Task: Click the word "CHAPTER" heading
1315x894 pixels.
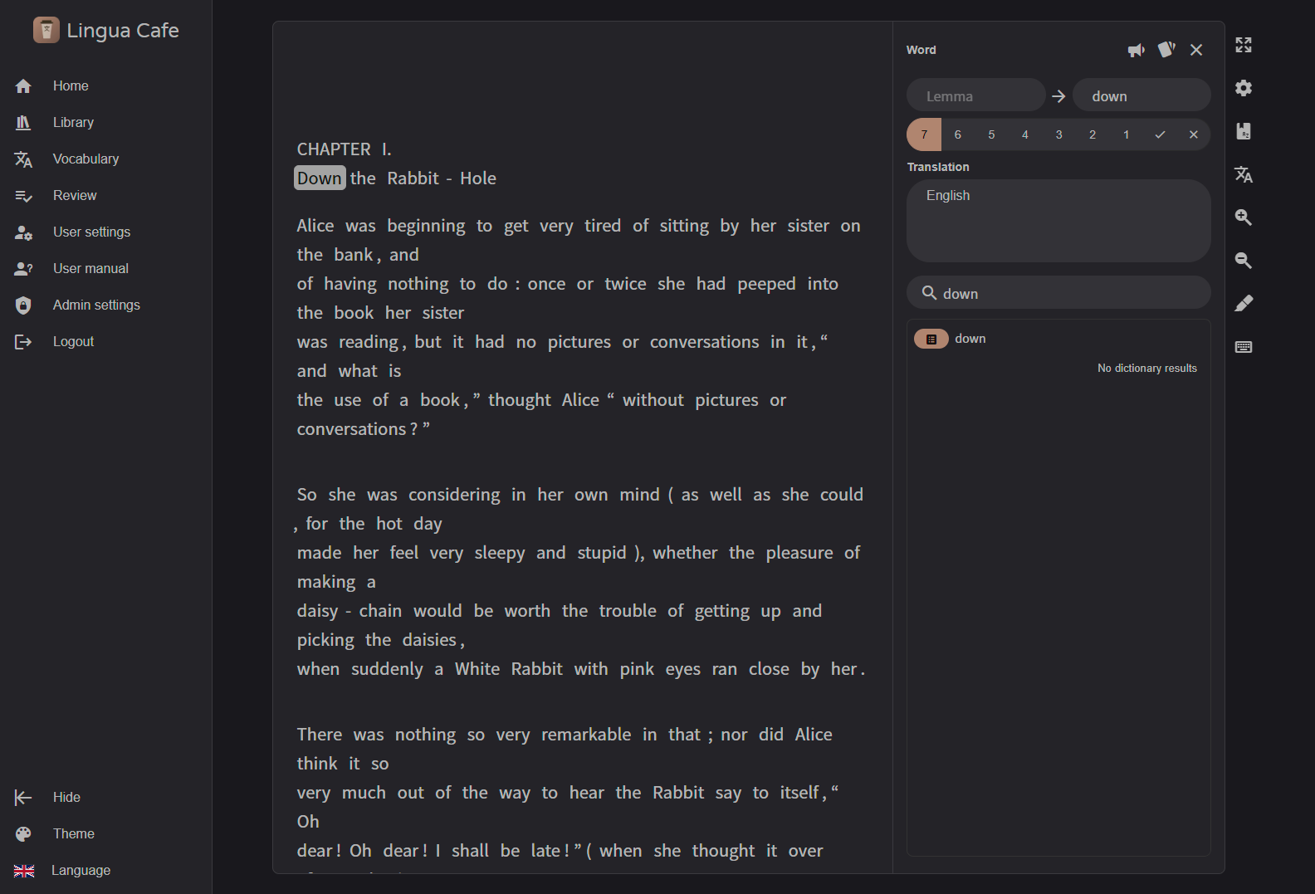Action: pyautogui.click(x=334, y=149)
